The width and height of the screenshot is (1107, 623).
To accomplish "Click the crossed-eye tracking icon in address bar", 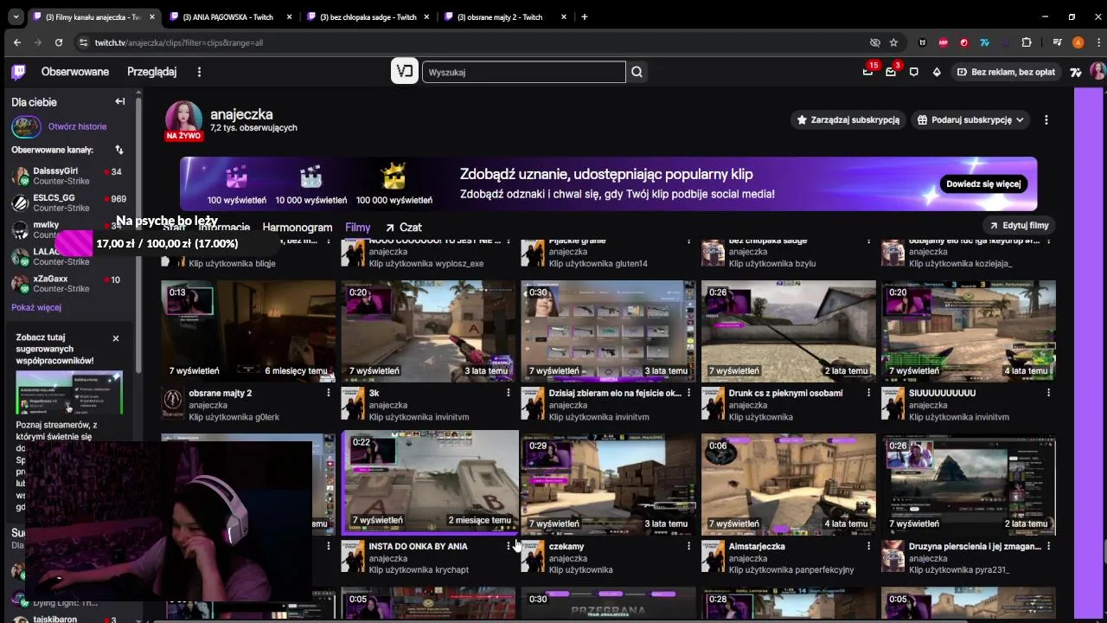I will coord(874,42).
